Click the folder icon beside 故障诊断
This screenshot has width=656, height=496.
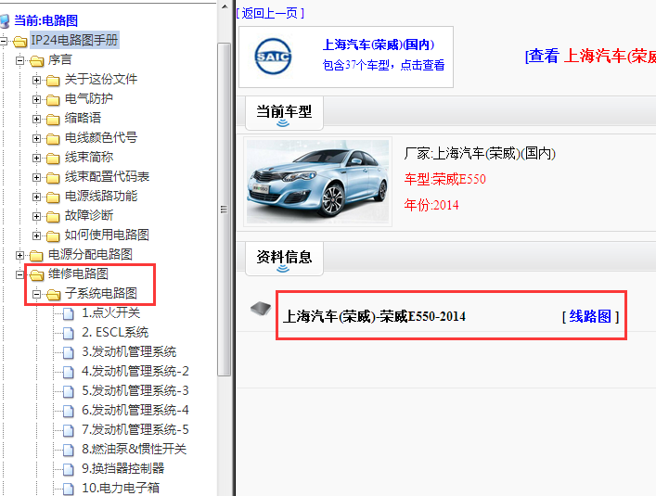tap(53, 216)
